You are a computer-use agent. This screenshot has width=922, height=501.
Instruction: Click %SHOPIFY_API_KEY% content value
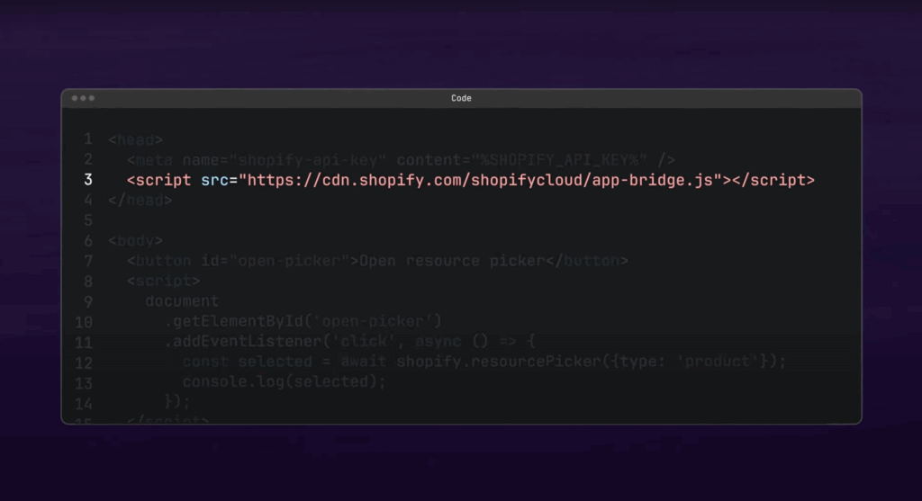(558, 160)
